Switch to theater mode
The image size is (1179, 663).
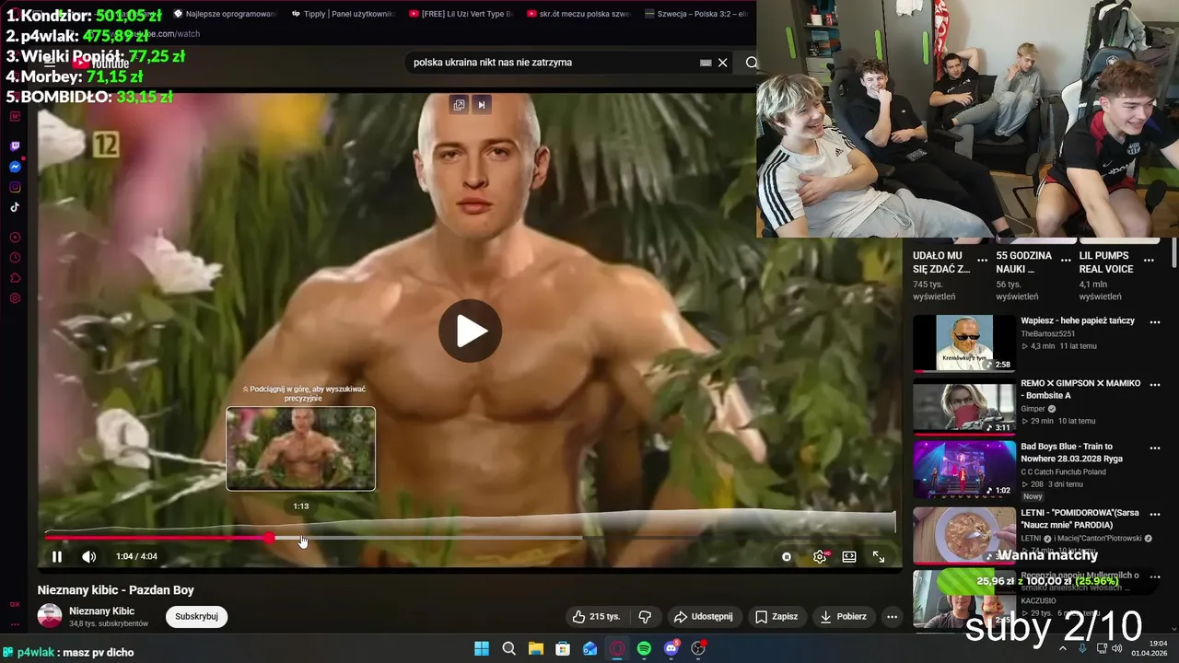pos(849,556)
